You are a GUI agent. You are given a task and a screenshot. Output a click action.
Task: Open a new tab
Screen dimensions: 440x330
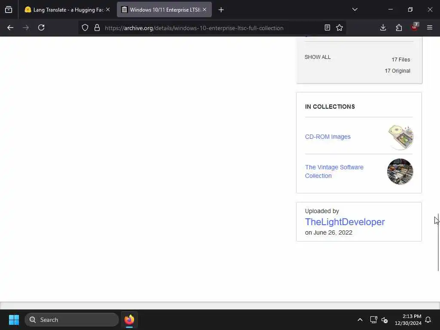[x=221, y=10]
